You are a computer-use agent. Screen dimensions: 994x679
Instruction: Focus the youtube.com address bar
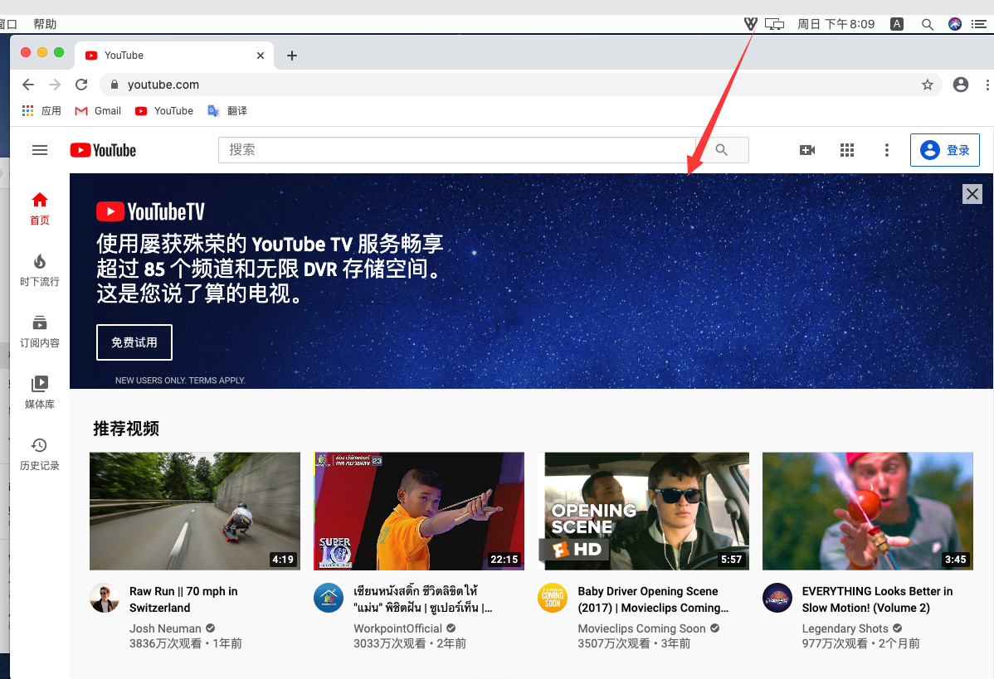(x=520, y=85)
